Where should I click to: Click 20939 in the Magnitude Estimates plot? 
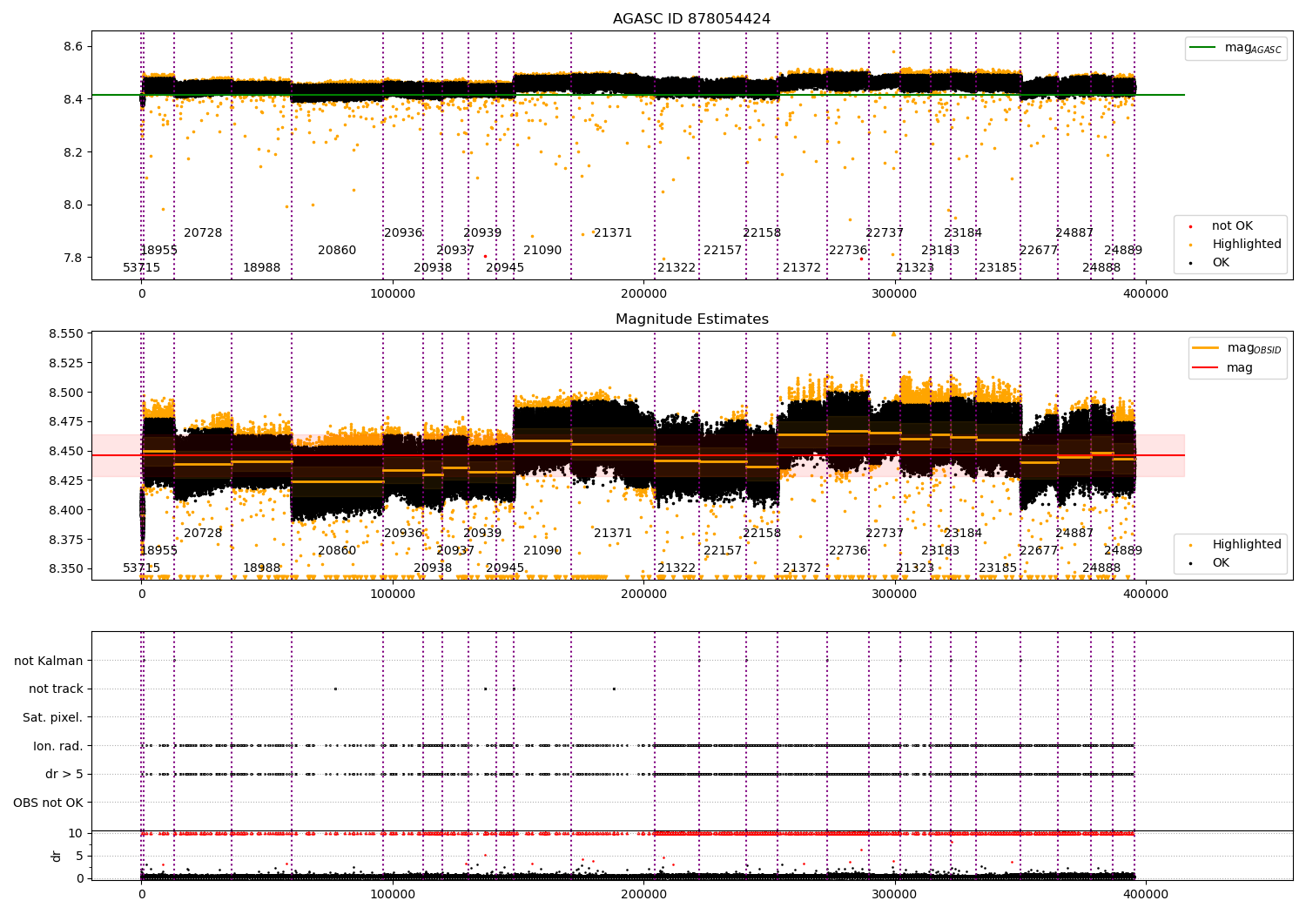click(x=482, y=533)
